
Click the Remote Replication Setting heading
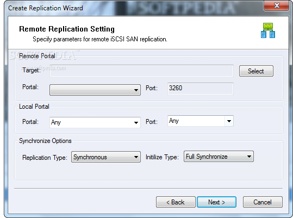tap(67, 29)
